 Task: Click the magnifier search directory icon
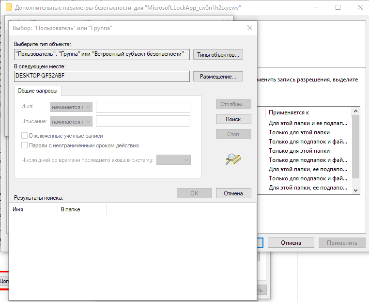click(x=233, y=159)
